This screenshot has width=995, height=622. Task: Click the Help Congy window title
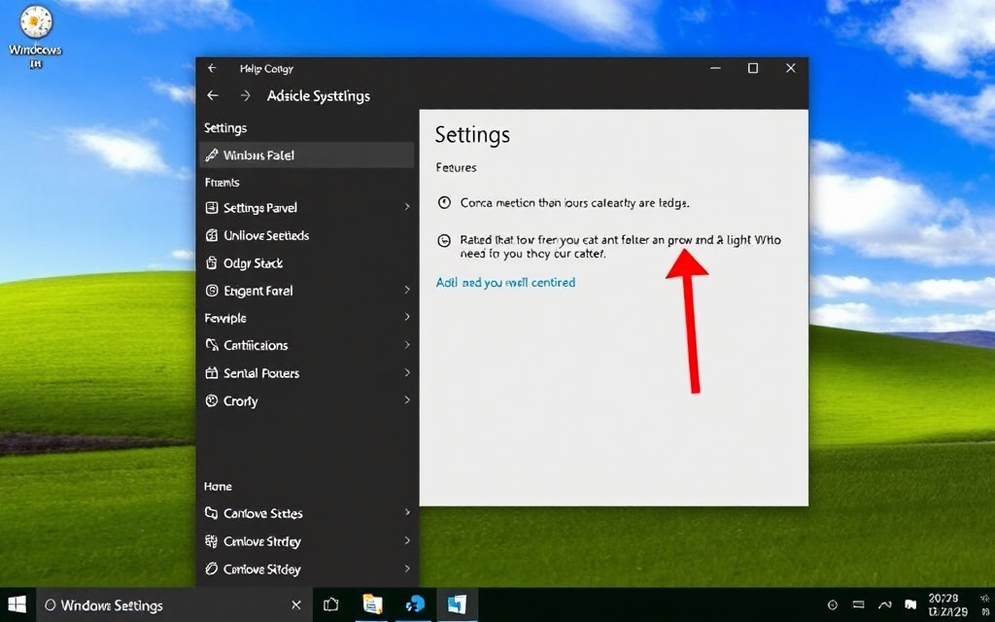pos(266,69)
